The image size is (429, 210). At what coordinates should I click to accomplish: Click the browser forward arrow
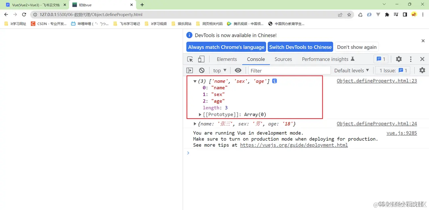pos(15,14)
